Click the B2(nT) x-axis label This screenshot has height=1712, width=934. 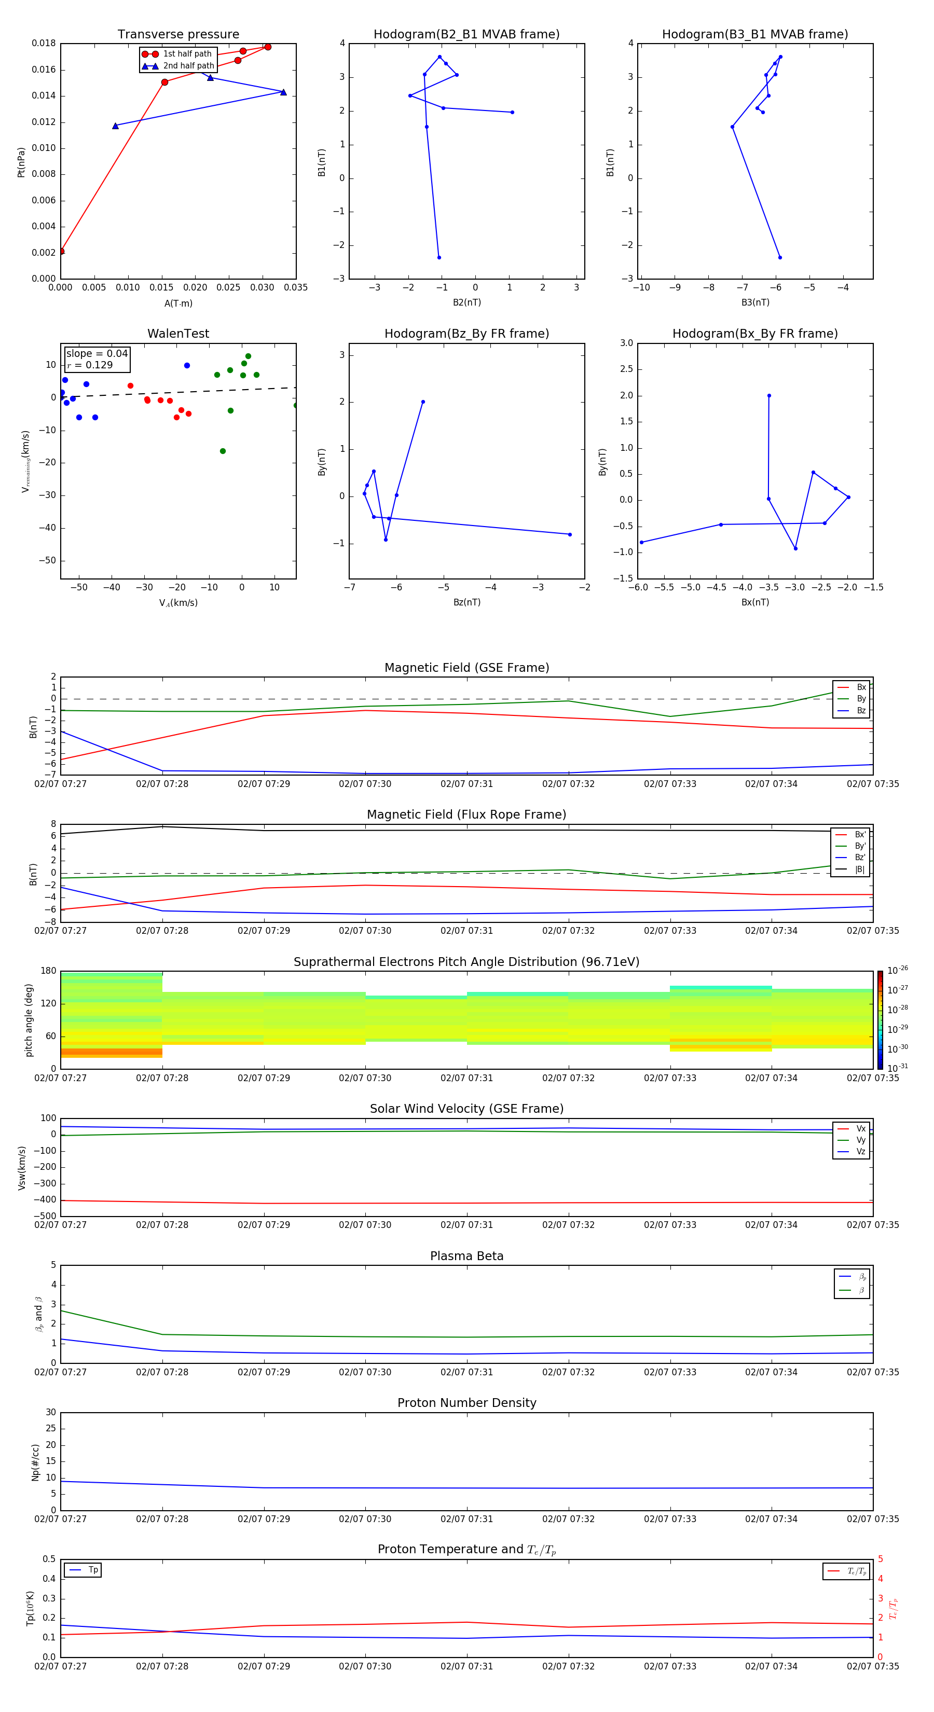point(466,302)
